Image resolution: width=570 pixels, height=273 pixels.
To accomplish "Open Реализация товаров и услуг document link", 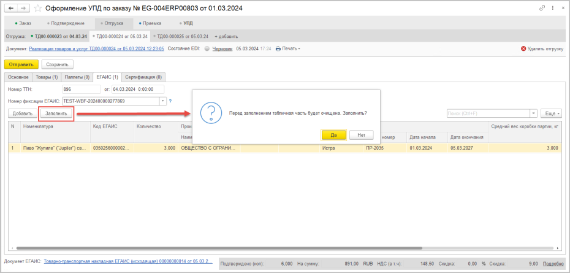I will pyautogui.click(x=96, y=48).
